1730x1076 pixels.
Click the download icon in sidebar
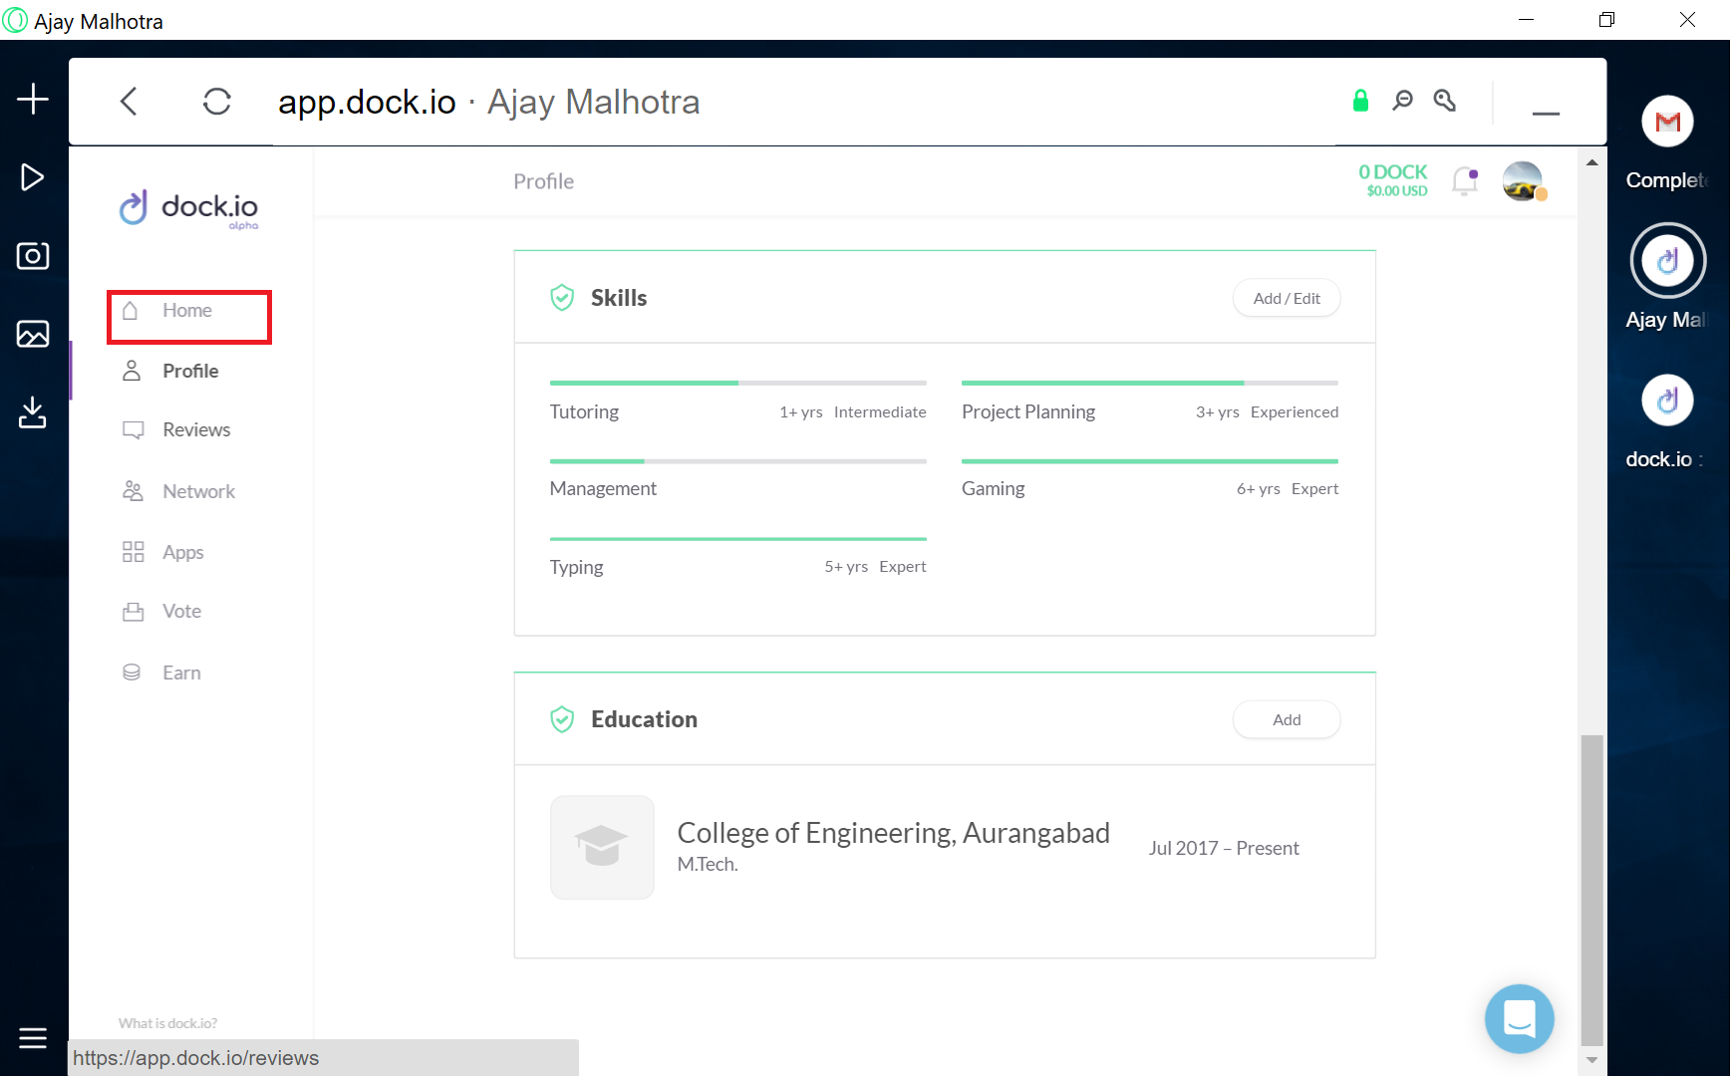coord(33,411)
